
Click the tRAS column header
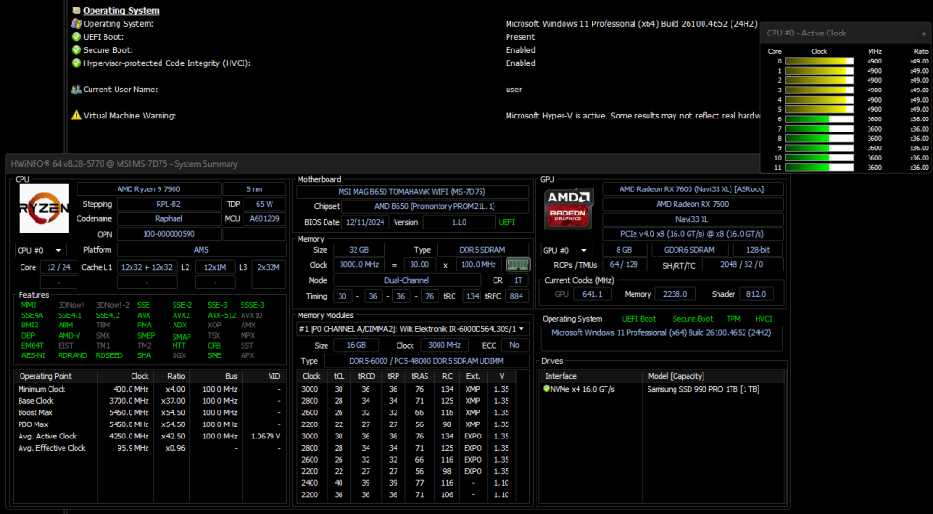coord(419,376)
